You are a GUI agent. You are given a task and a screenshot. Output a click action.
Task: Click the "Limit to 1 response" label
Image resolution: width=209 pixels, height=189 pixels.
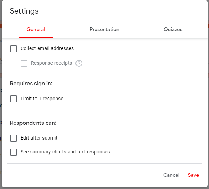(42, 99)
